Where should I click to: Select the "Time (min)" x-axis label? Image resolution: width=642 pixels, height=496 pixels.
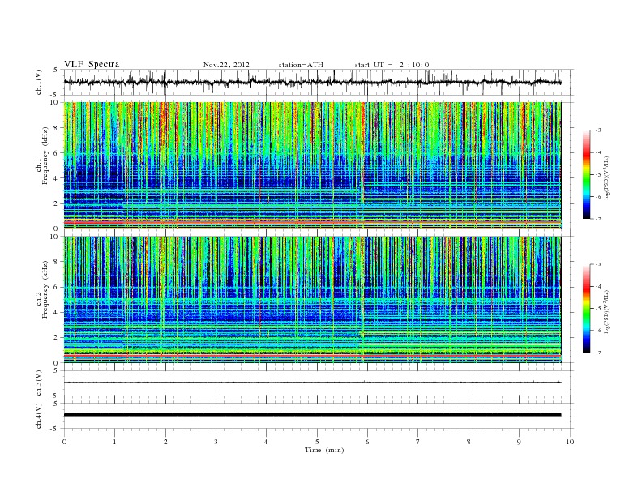pyautogui.click(x=324, y=450)
